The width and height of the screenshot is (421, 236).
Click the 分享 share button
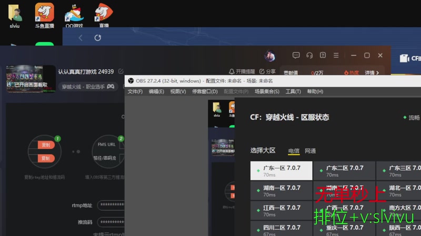[x=267, y=71]
